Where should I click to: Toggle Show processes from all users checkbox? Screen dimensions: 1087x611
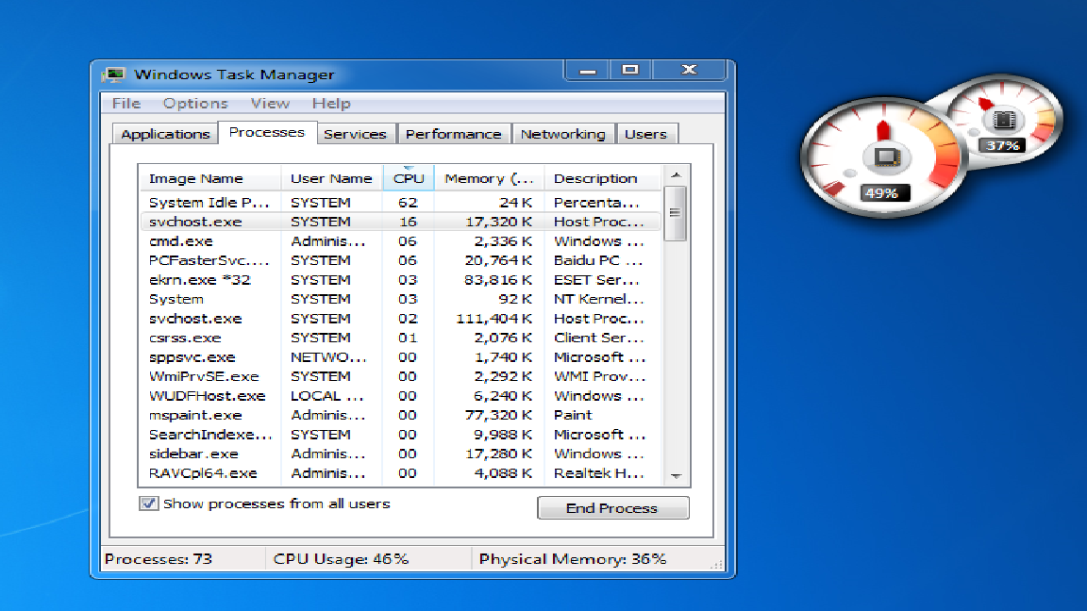[148, 504]
